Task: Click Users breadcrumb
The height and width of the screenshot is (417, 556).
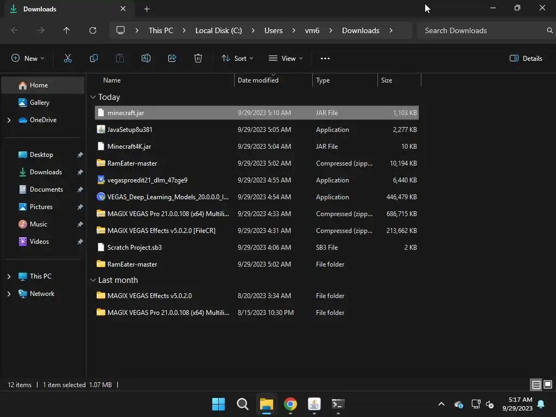Action: click(274, 30)
